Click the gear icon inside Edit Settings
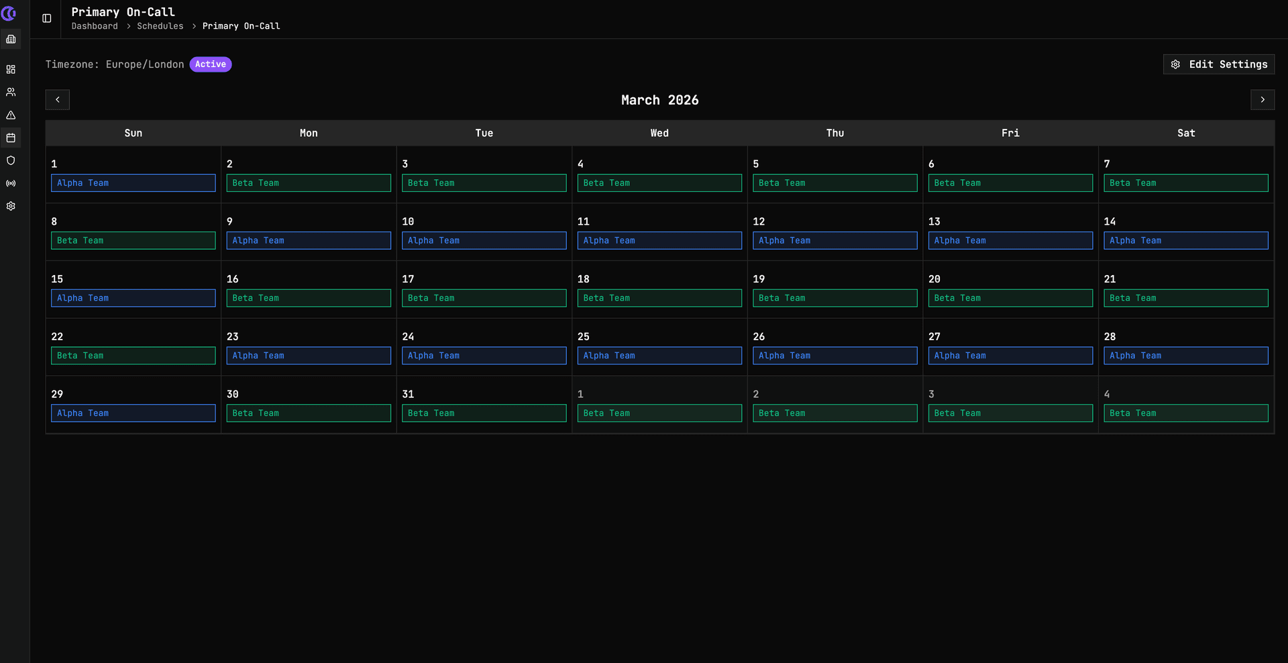1288x663 pixels. pyautogui.click(x=1176, y=64)
